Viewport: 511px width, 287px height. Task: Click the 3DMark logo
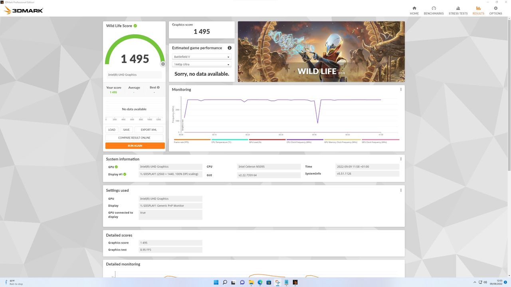[x=24, y=10]
